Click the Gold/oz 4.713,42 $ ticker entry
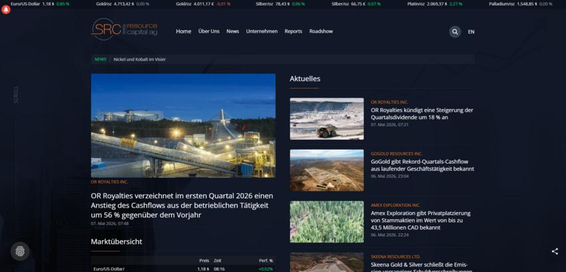 point(123,4)
